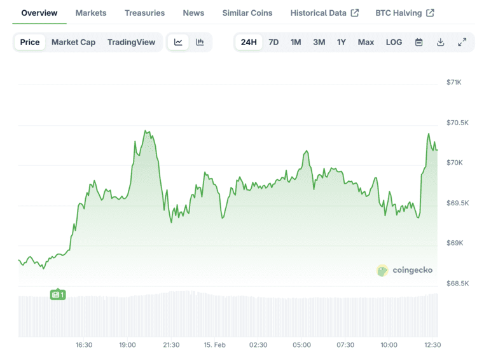Select the line chart view icon
Image resolution: width=477 pixels, height=363 pixels.
[x=179, y=43]
